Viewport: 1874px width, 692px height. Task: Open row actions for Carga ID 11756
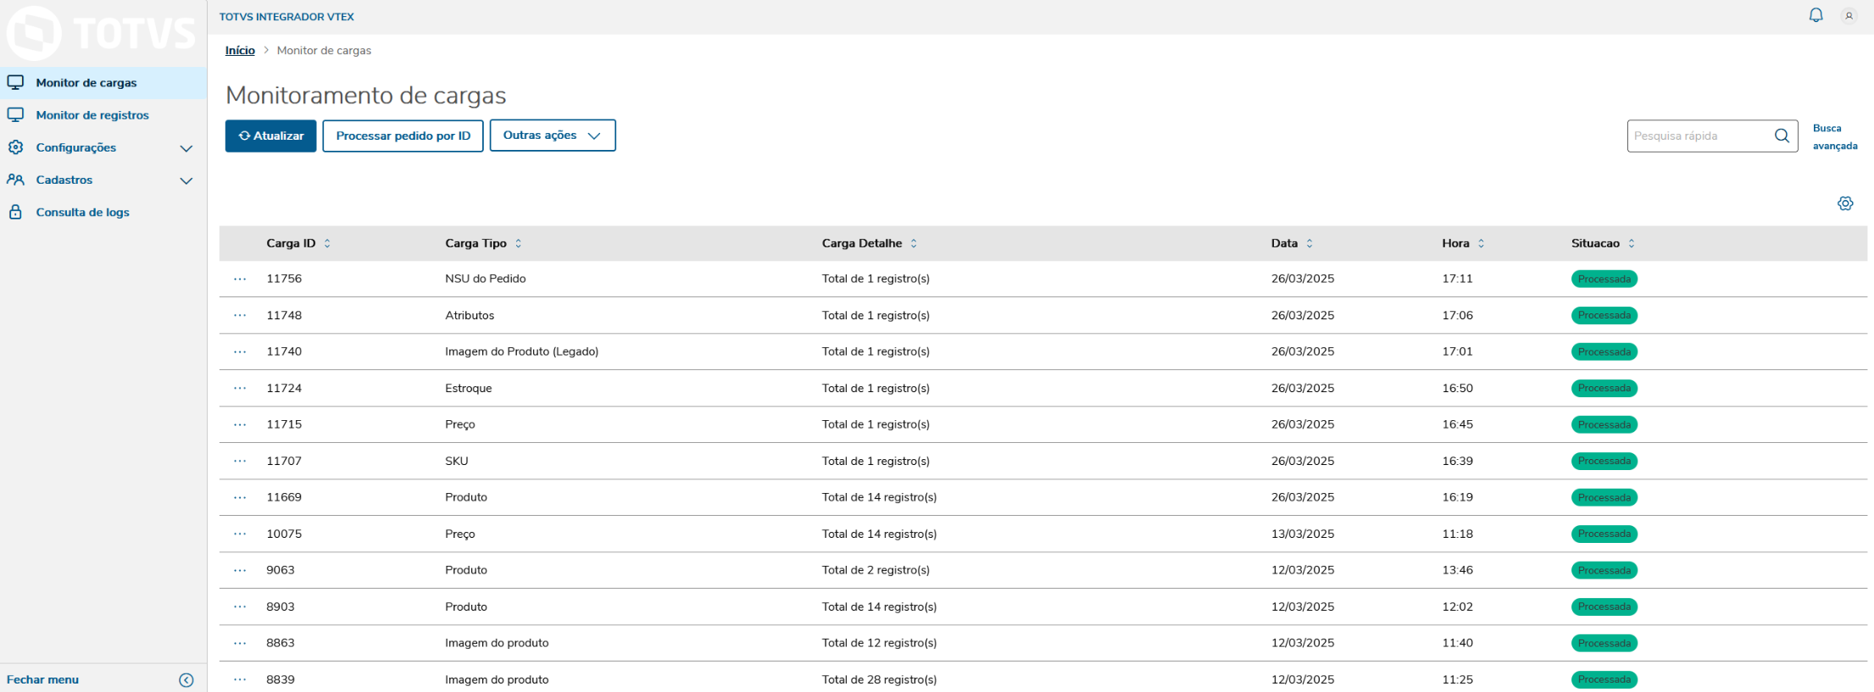pyautogui.click(x=240, y=279)
